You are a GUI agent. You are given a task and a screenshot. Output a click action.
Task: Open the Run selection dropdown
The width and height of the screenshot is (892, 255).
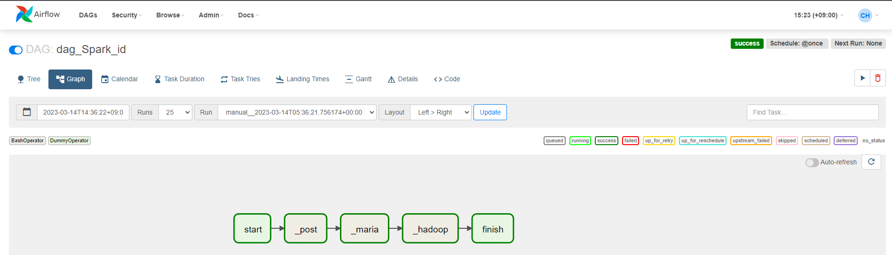click(297, 112)
